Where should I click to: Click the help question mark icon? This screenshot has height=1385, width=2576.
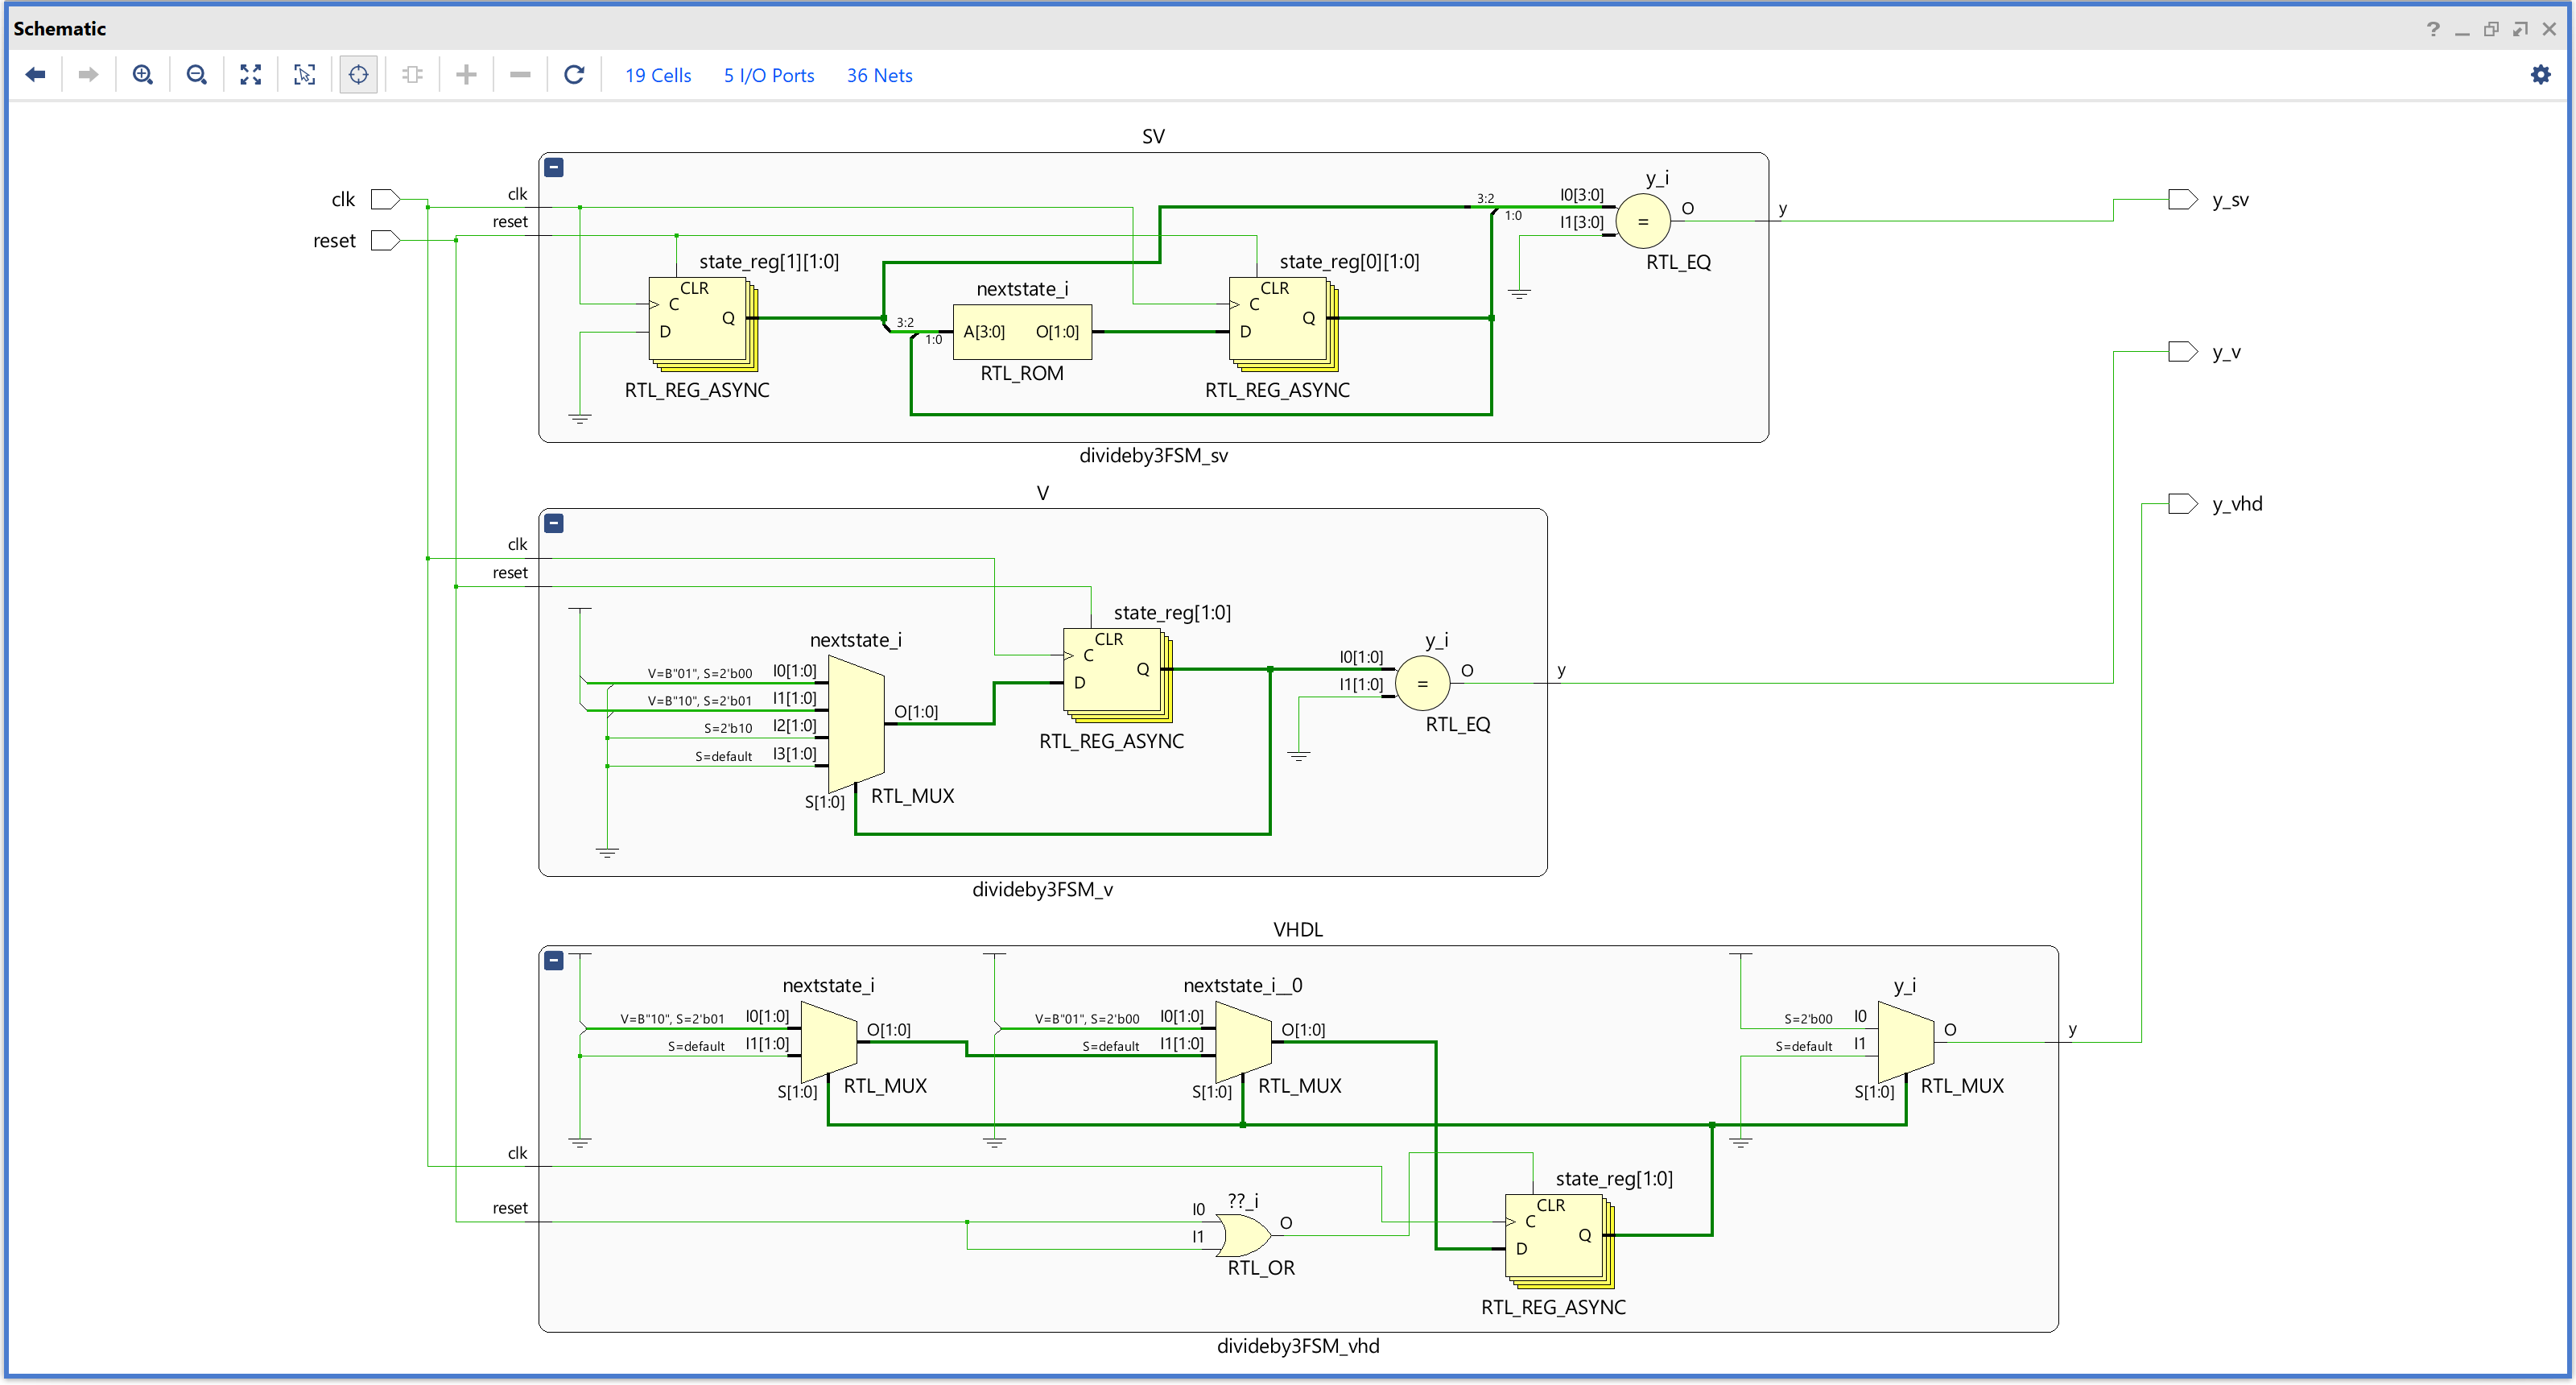point(2433,29)
